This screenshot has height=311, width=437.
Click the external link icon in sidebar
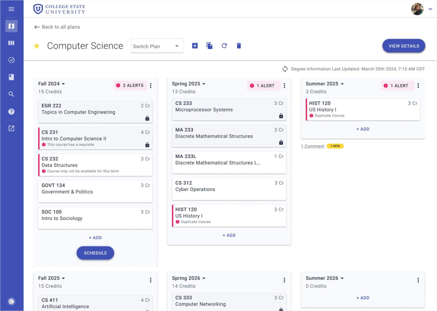(x=11, y=129)
